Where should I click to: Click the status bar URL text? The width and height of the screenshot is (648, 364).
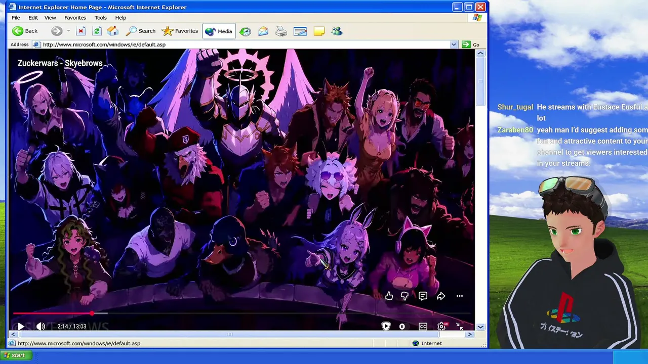click(79, 343)
